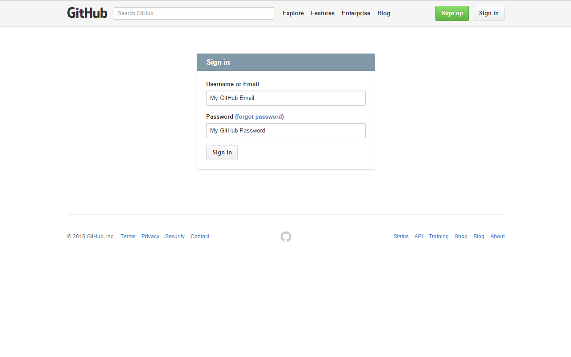The height and width of the screenshot is (357, 571).
Task: Open the Security footer link
Action: tap(175, 237)
